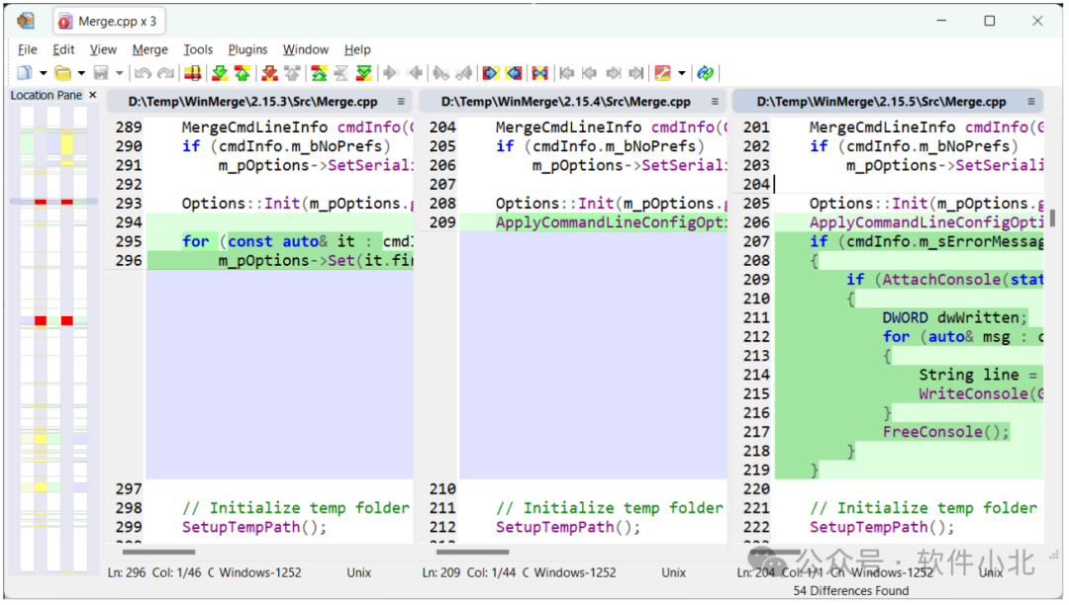
Task: Click the blue left-arrow copy icon
Action: tap(514, 73)
